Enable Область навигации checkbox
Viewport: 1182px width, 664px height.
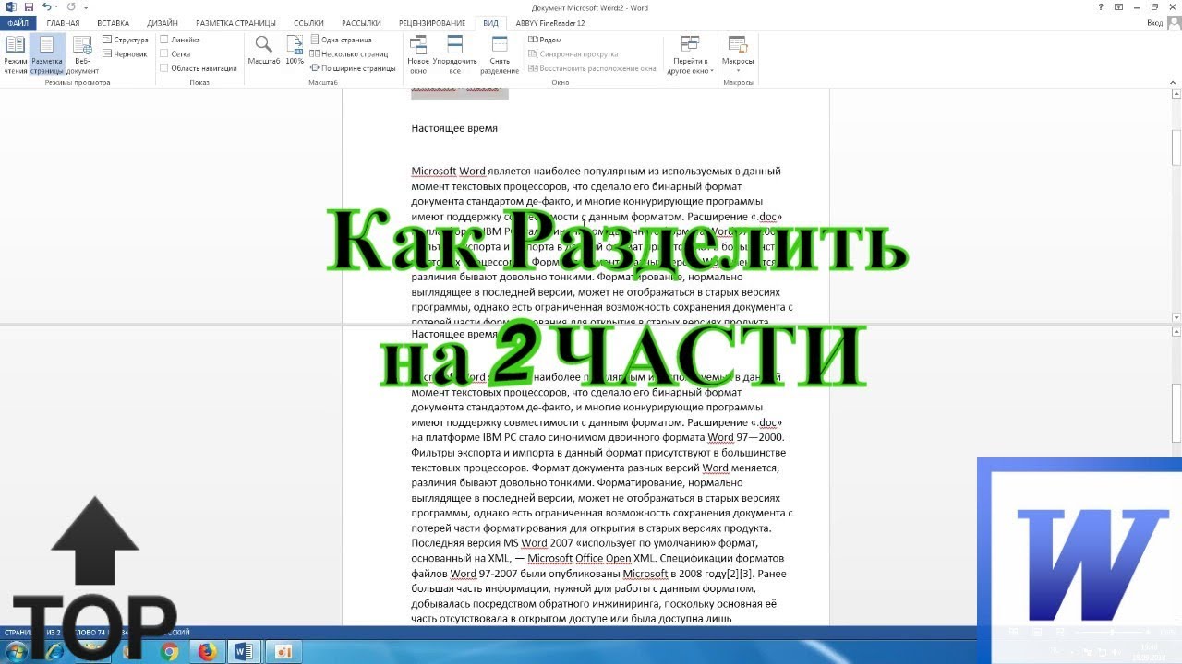point(164,67)
